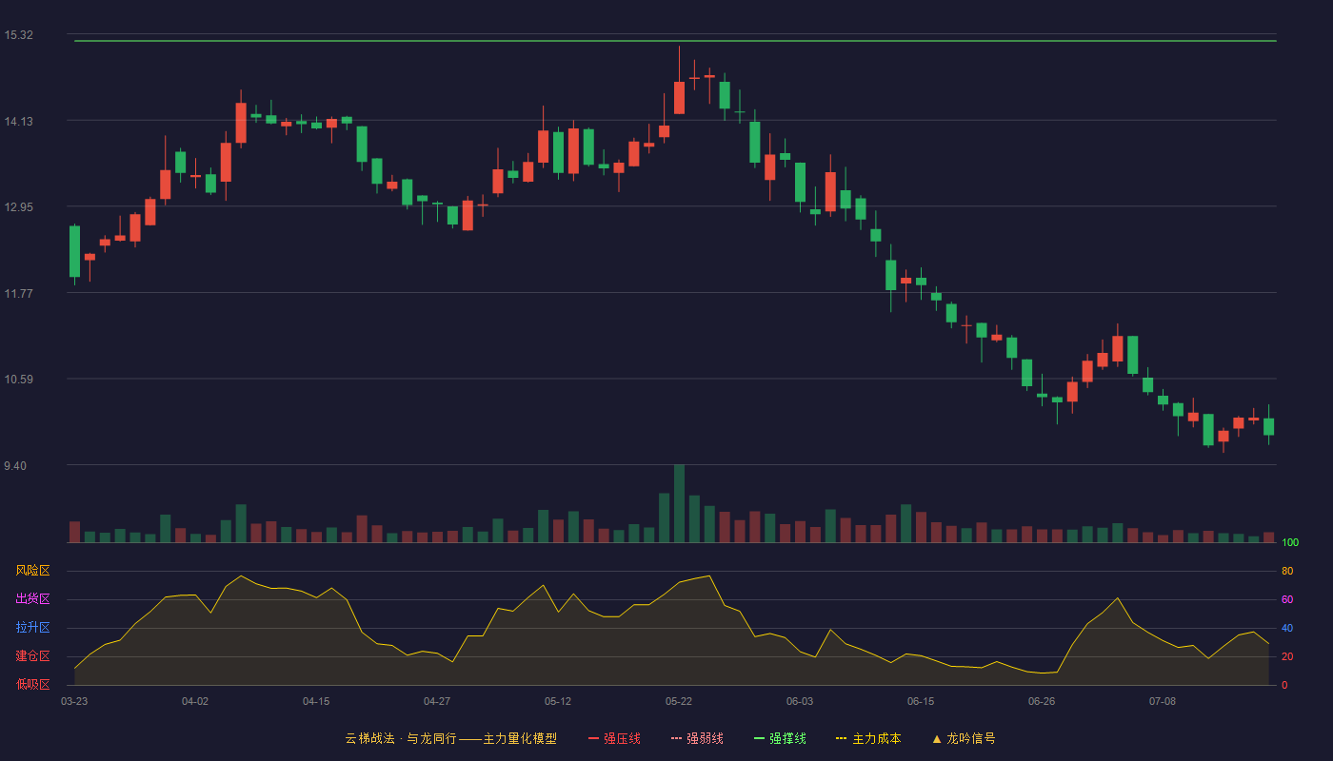This screenshot has height=761, width=1333.
Task: Click the tallest volume bar near 05-22
Action: (x=679, y=503)
